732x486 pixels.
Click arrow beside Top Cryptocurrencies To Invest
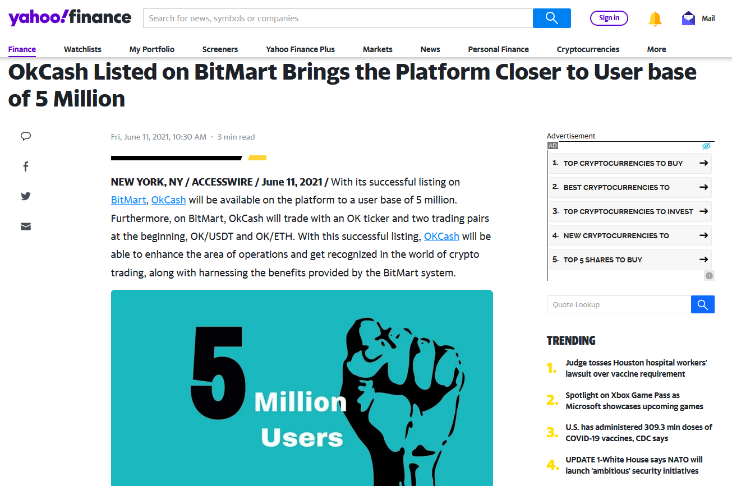(703, 211)
